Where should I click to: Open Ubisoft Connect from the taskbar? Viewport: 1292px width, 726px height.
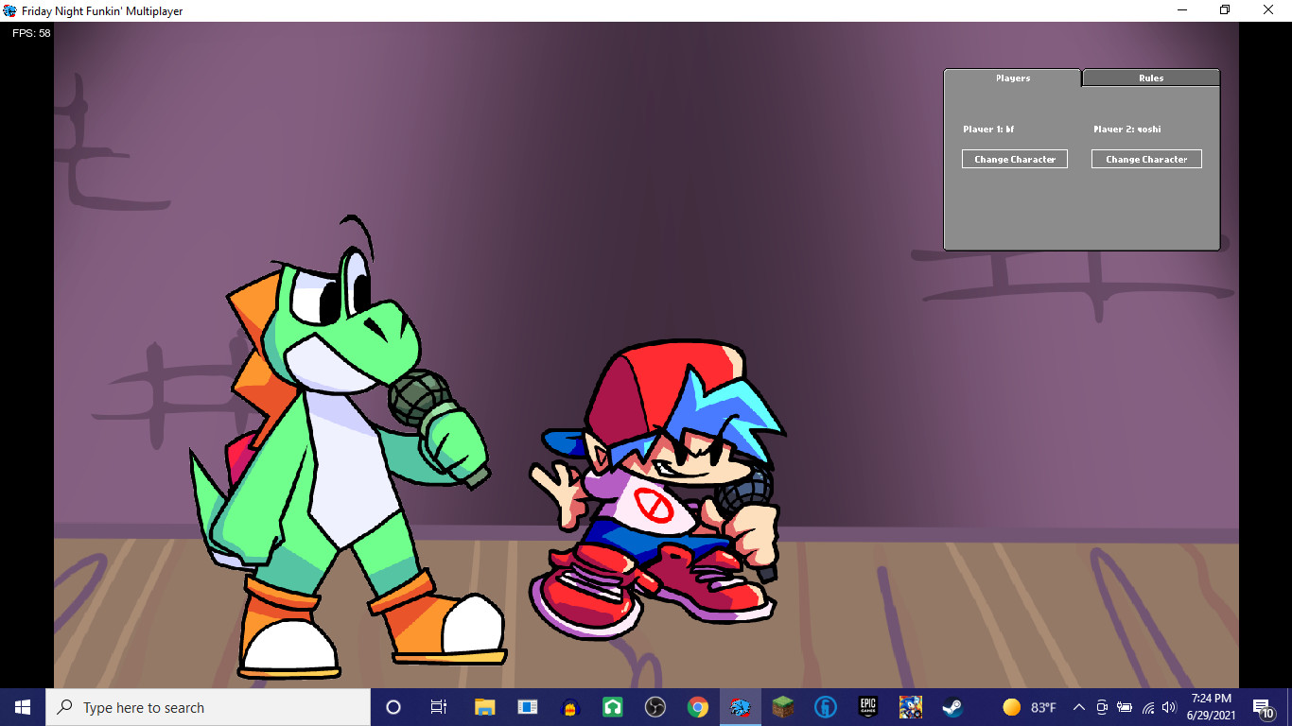(826, 706)
